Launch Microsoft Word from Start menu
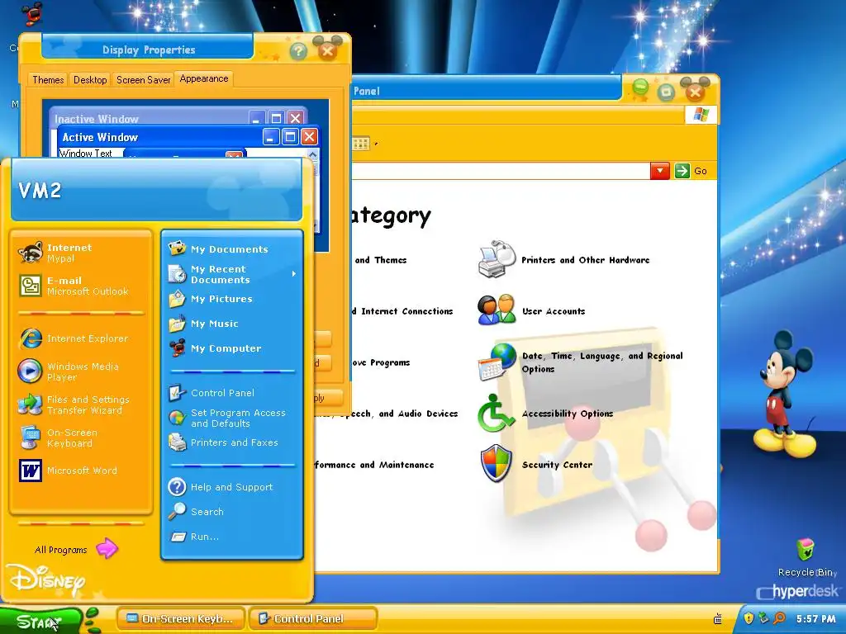 click(x=81, y=471)
